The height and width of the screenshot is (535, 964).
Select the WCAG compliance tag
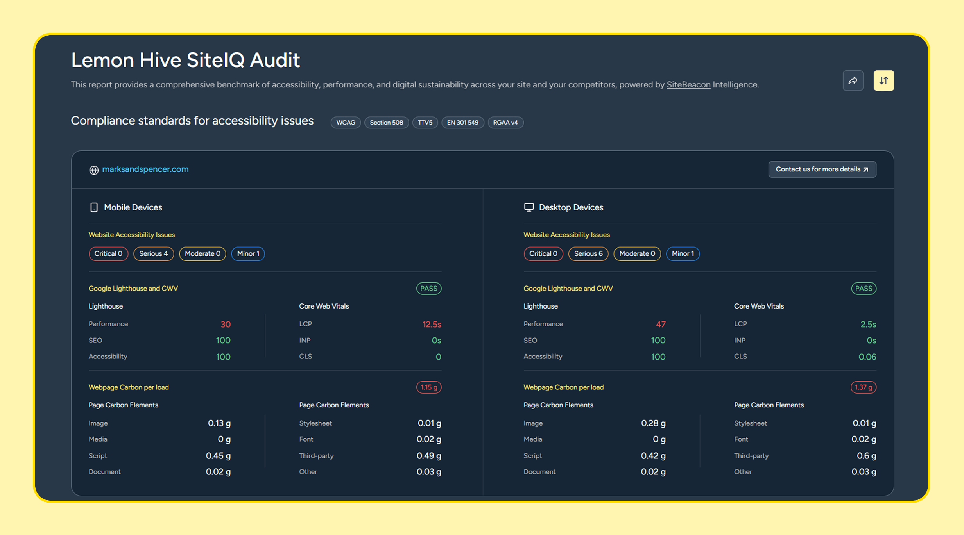point(346,122)
